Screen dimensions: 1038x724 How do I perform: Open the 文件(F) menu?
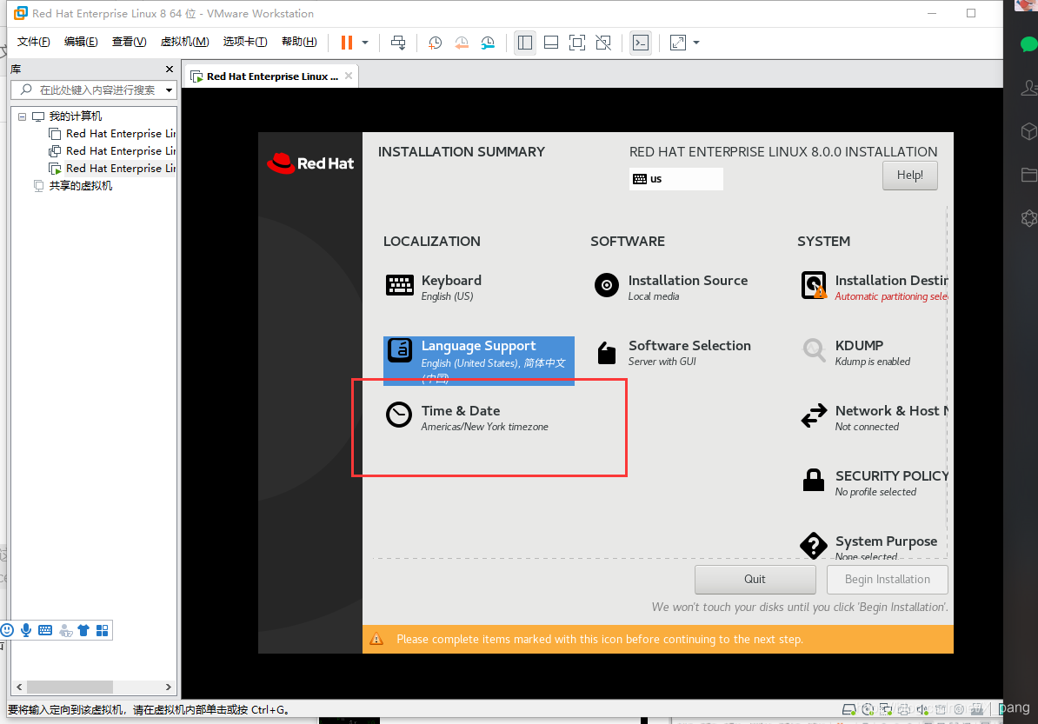pos(33,42)
